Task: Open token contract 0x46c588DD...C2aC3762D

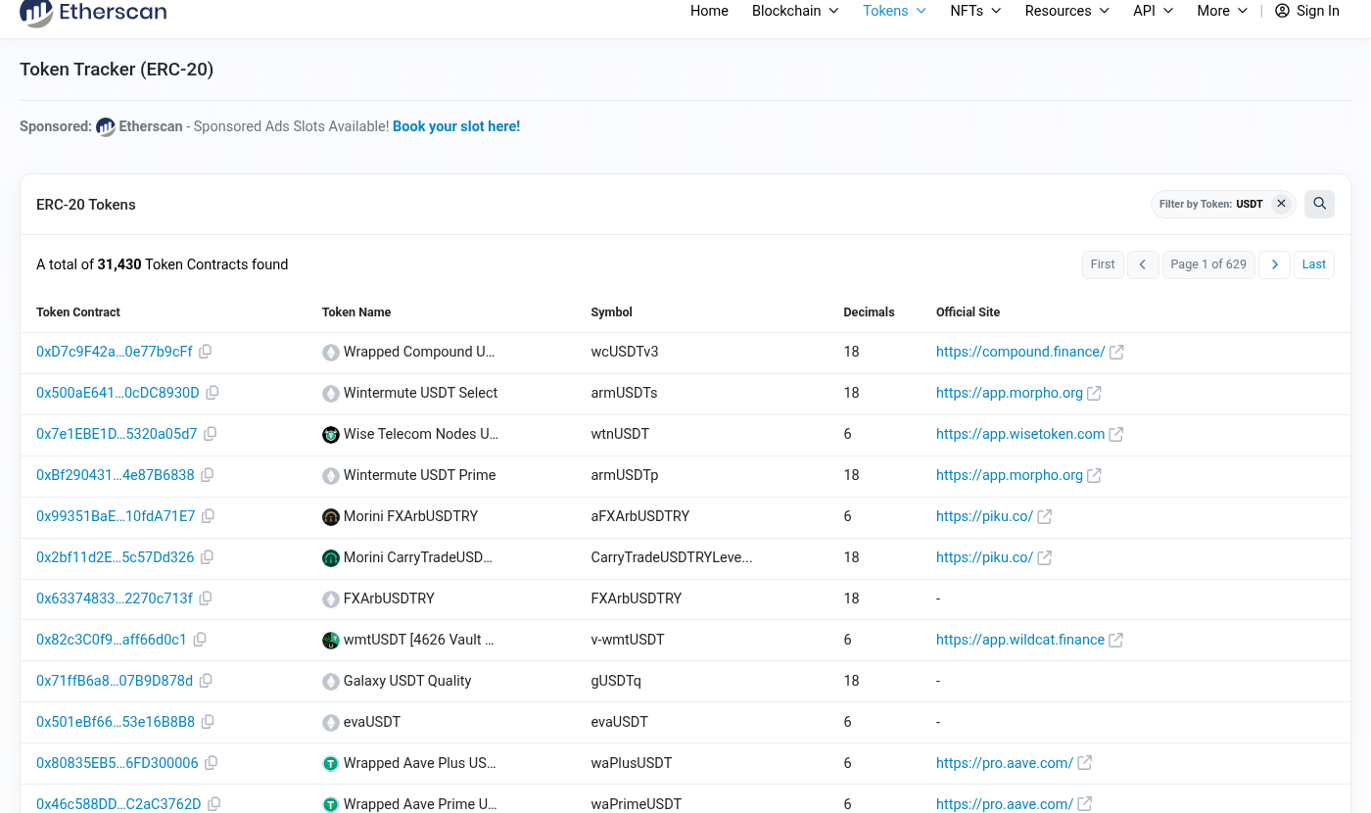Action: point(118,804)
